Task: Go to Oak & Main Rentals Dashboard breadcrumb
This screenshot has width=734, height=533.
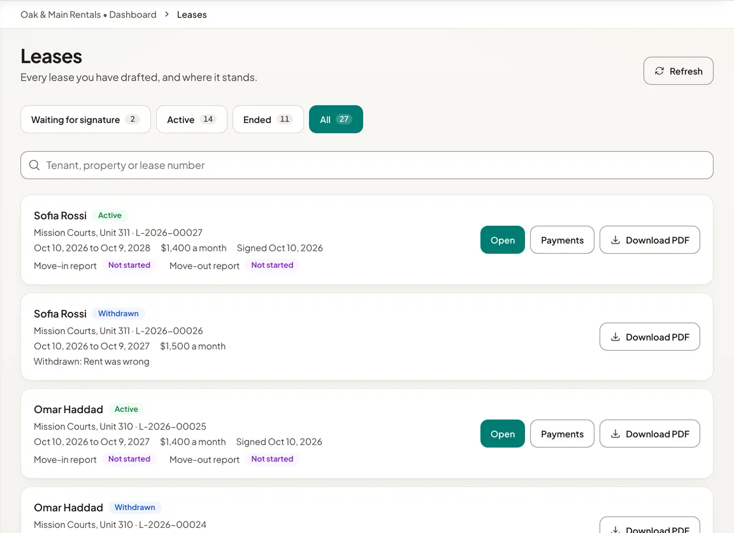Action: click(89, 15)
